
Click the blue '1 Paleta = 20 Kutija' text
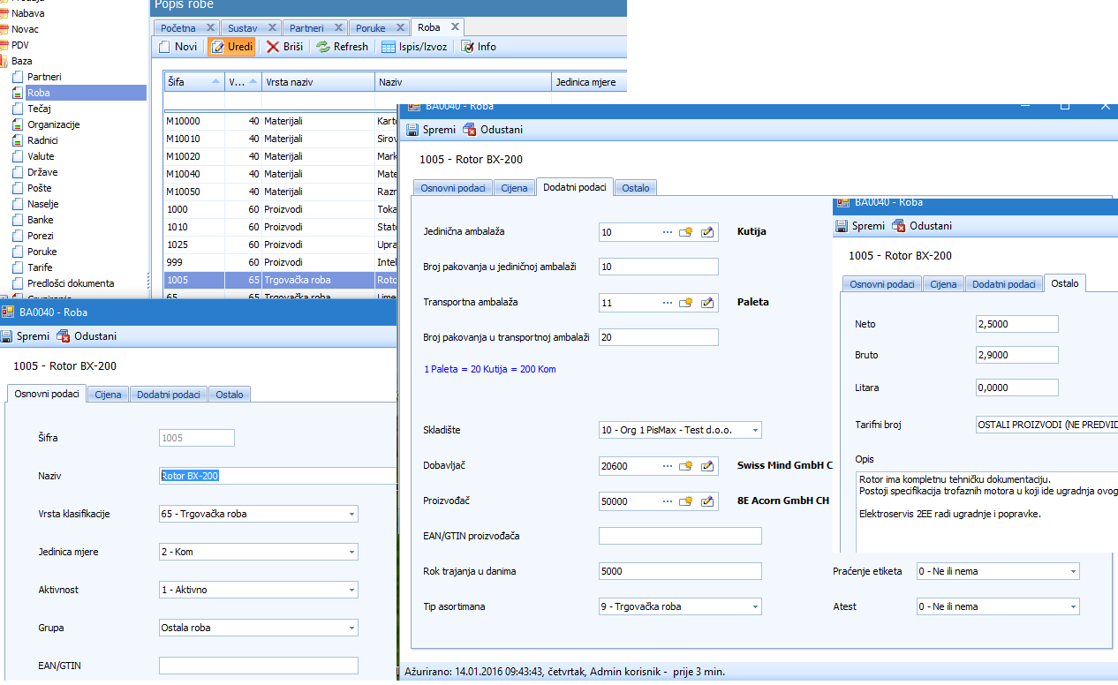(x=490, y=369)
